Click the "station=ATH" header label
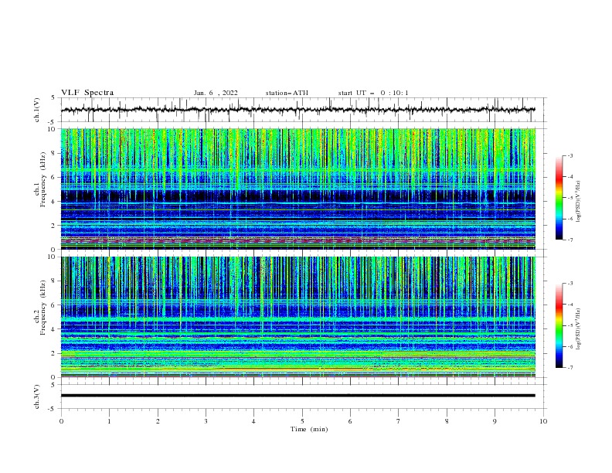This screenshot has width=612, height=473. point(287,93)
